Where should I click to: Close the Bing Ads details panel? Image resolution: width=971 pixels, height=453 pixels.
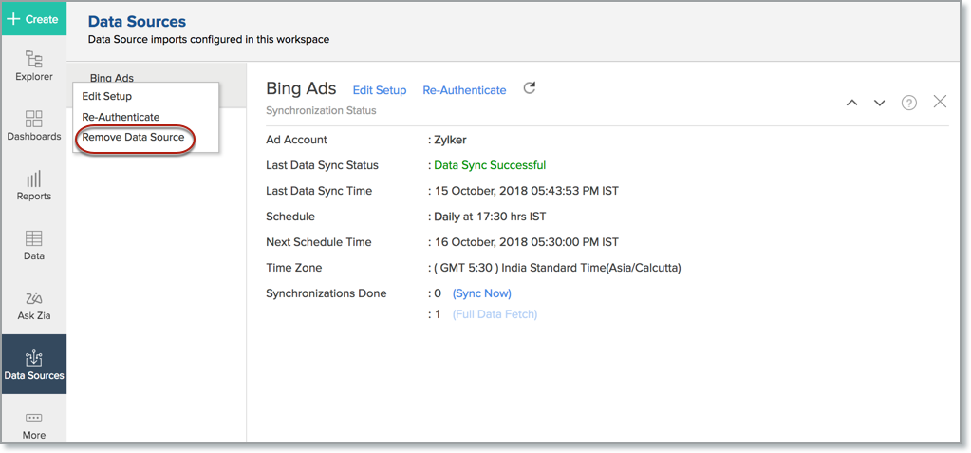940,102
